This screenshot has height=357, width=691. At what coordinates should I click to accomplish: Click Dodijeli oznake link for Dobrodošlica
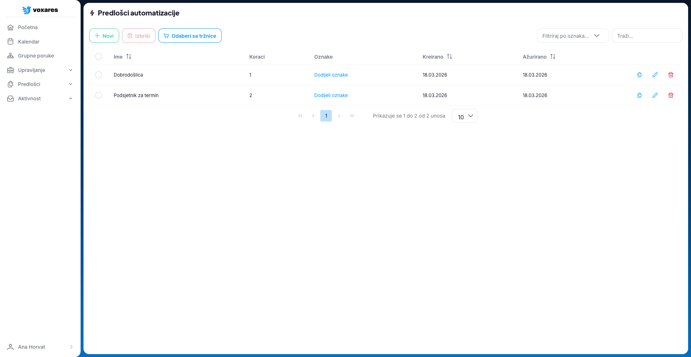(331, 75)
